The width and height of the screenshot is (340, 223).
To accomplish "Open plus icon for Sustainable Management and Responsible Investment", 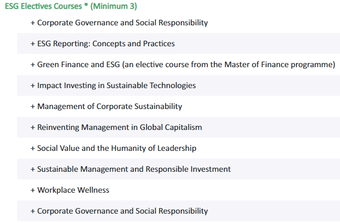I will click(x=33, y=169).
